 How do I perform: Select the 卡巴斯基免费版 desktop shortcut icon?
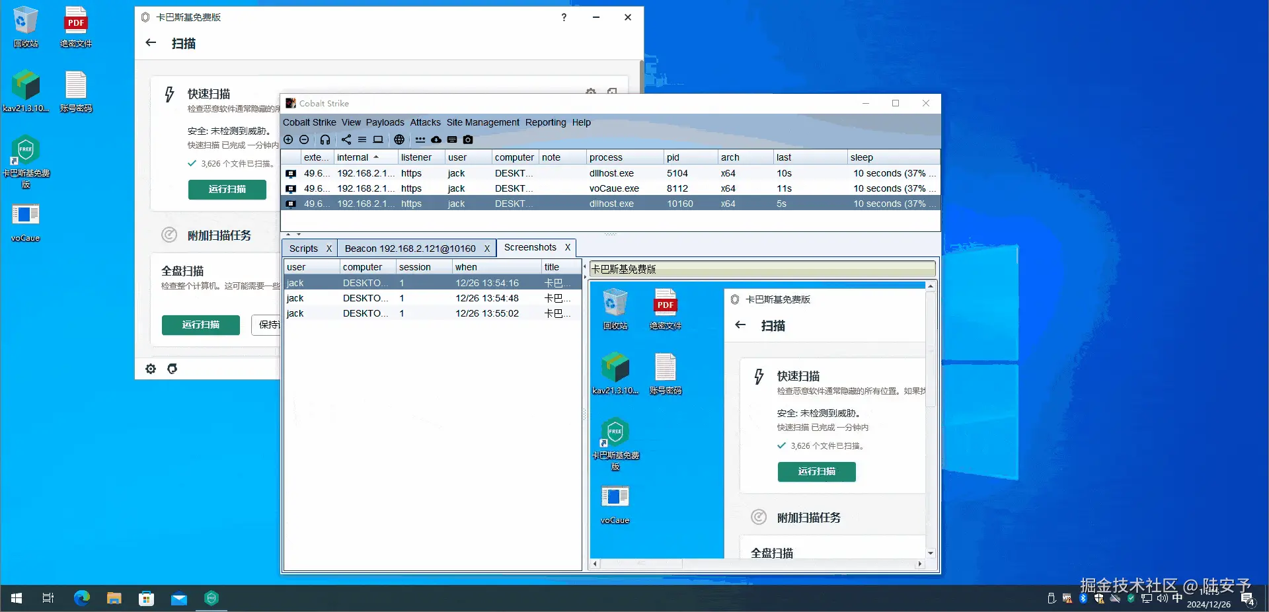tap(26, 162)
